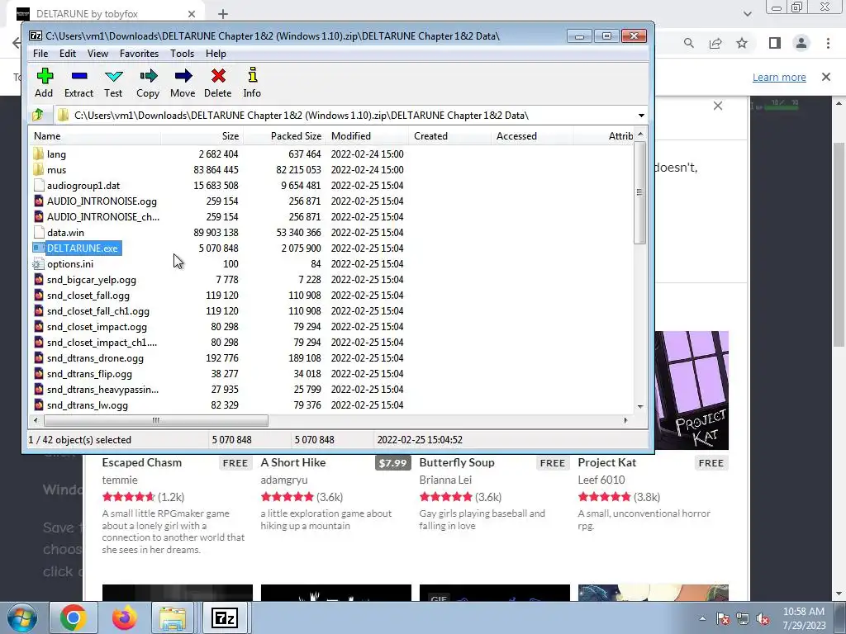Close the itch.io popup with X
This screenshot has height=634, width=846.
(x=718, y=106)
